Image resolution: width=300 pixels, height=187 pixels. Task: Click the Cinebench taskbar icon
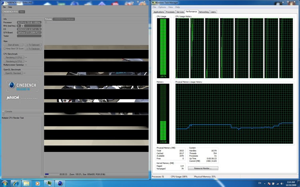60,183
